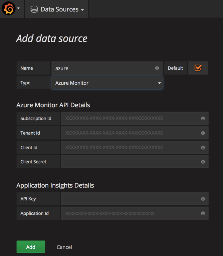This screenshot has width=223, height=256.
Task: Click the Default label
Action: pyautogui.click(x=175, y=68)
